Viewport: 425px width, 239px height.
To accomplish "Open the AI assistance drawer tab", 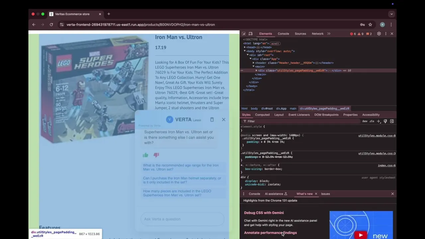I will pos(276,194).
